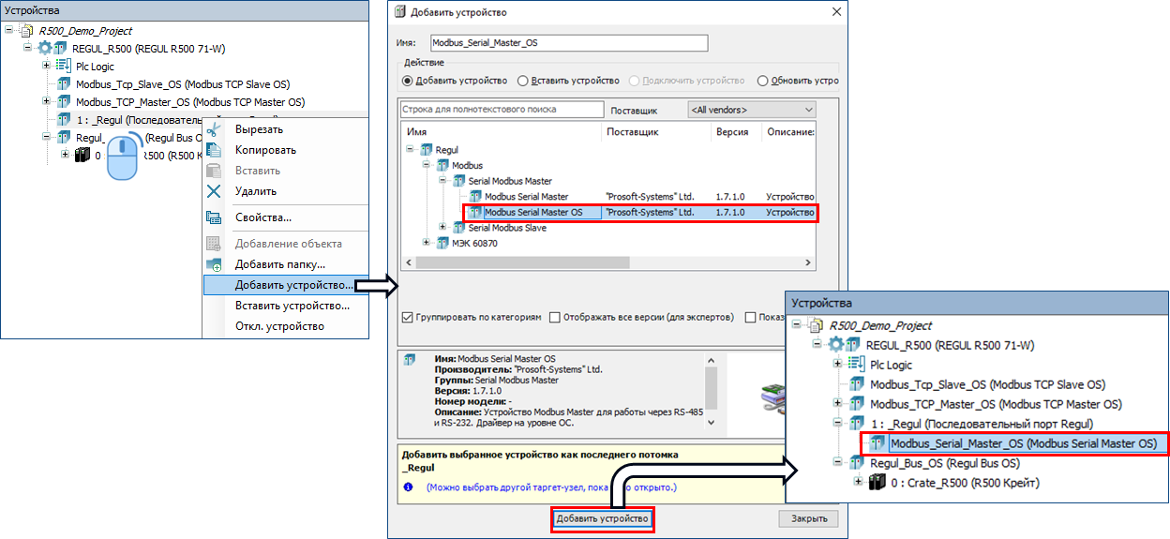Click the Modbus Serial Master OS device icon
The image size is (1170, 539).
474,213
